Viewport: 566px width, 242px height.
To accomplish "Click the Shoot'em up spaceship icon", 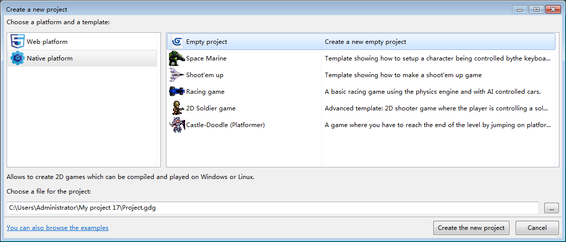I will (x=177, y=75).
